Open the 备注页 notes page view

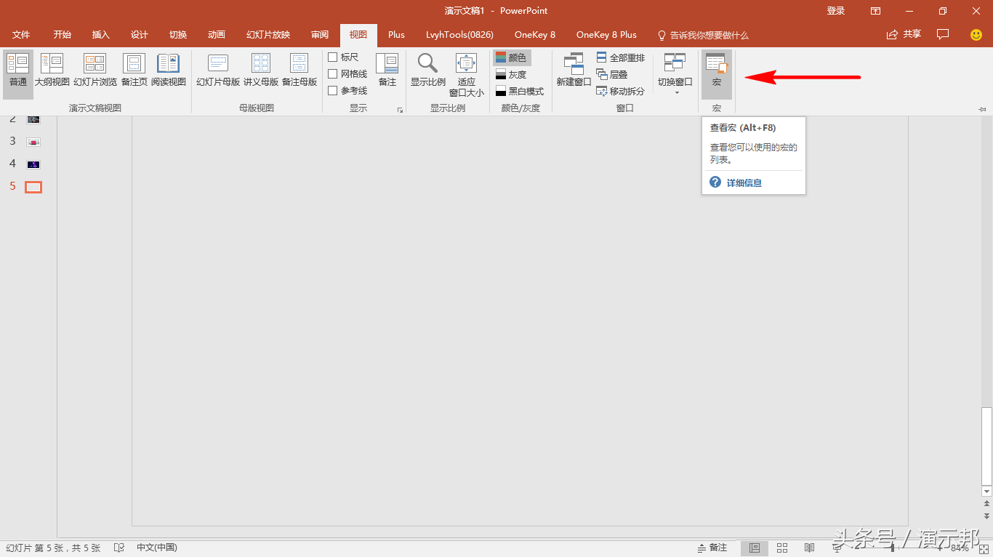[134, 71]
